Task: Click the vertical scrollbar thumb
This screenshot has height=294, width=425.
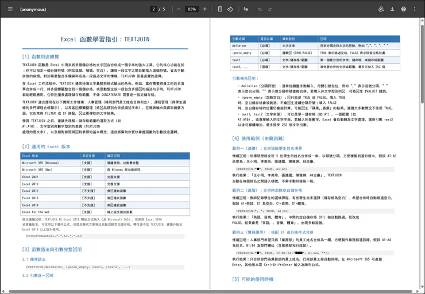Action: (x=422, y=64)
